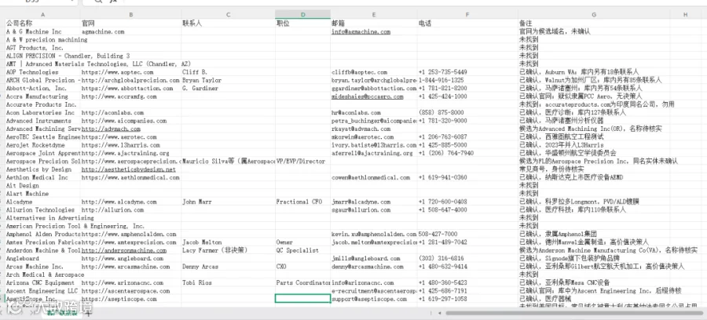The image size is (707, 320).
Task: Select the Parts Coordinator position cell
Action: (303, 282)
